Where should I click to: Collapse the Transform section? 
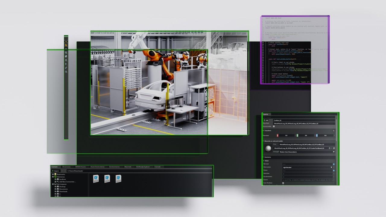263,131
